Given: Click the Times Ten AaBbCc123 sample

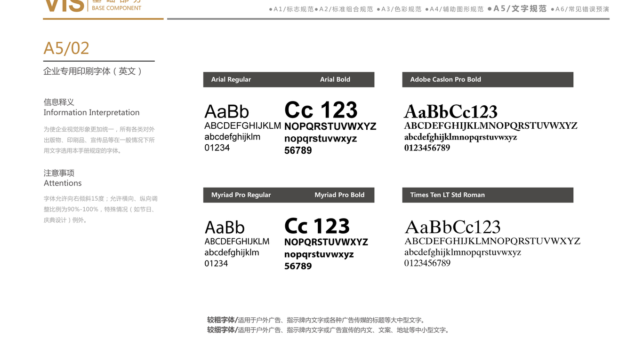Looking at the screenshot, I should point(452,228).
